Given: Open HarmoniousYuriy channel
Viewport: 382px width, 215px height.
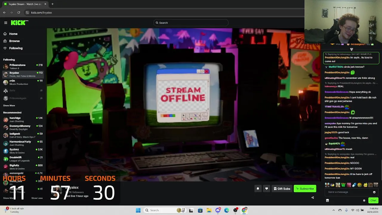Looking at the screenshot, I should [23, 143].
